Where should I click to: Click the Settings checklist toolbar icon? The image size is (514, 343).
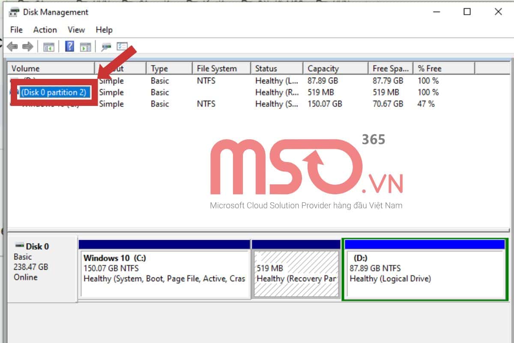coord(123,46)
